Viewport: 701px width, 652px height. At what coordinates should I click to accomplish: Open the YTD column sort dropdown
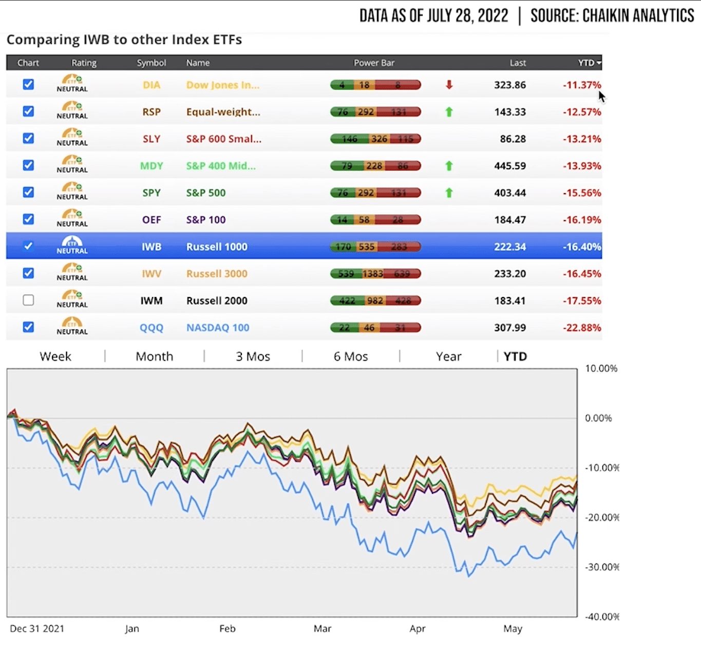pyautogui.click(x=590, y=63)
